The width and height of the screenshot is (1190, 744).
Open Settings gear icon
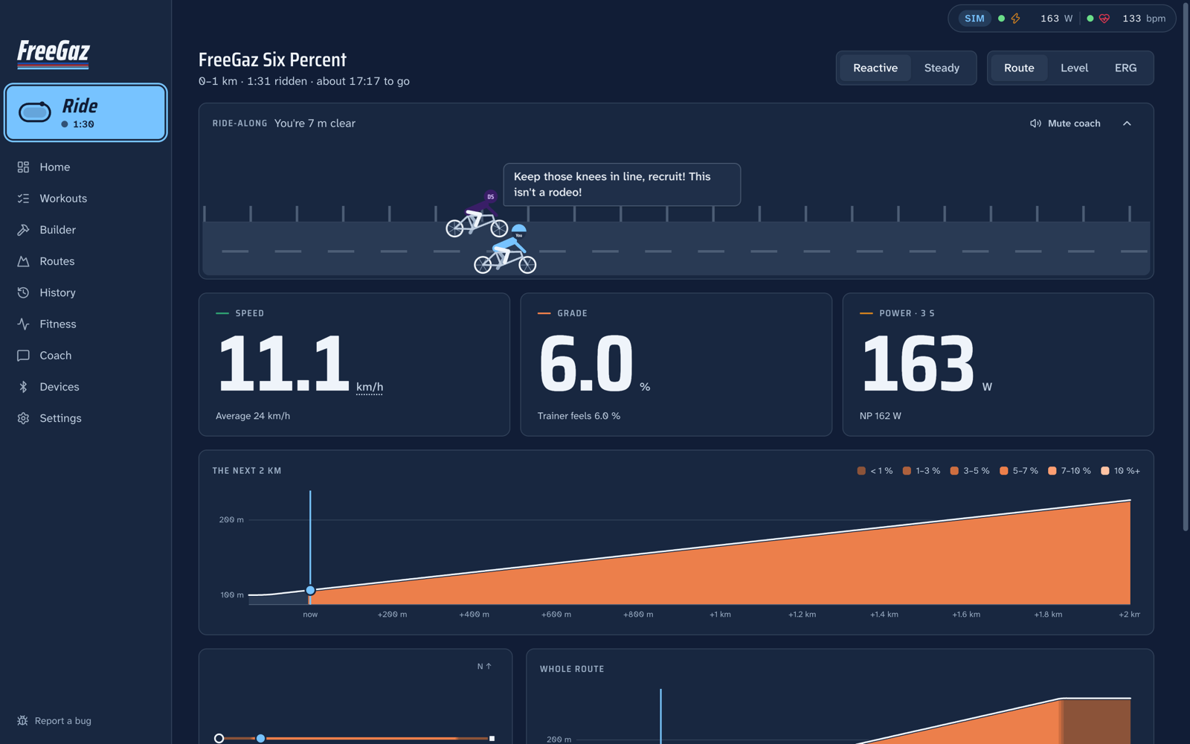tap(23, 418)
